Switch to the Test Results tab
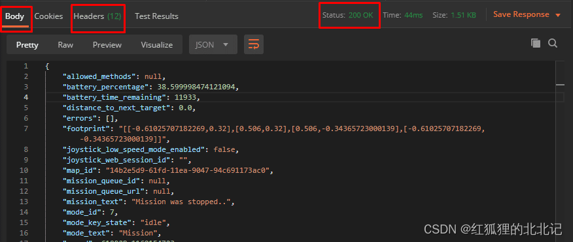The height and width of the screenshot is (242, 573). click(156, 16)
